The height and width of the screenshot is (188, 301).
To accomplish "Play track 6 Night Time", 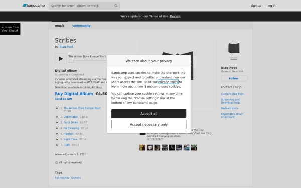I will (57, 139).
